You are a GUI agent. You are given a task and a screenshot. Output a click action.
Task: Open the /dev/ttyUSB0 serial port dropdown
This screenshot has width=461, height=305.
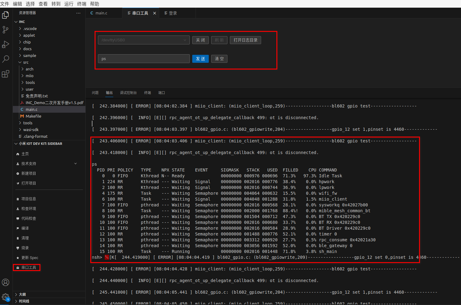click(x=144, y=40)
